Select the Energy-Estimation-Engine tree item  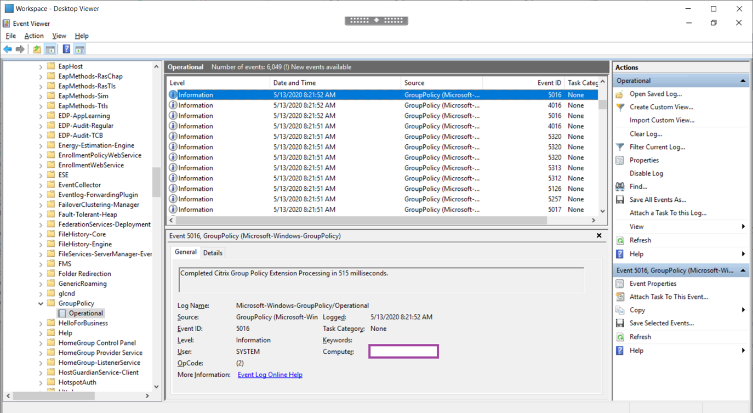pyautogui.click(x=96, y=145)
